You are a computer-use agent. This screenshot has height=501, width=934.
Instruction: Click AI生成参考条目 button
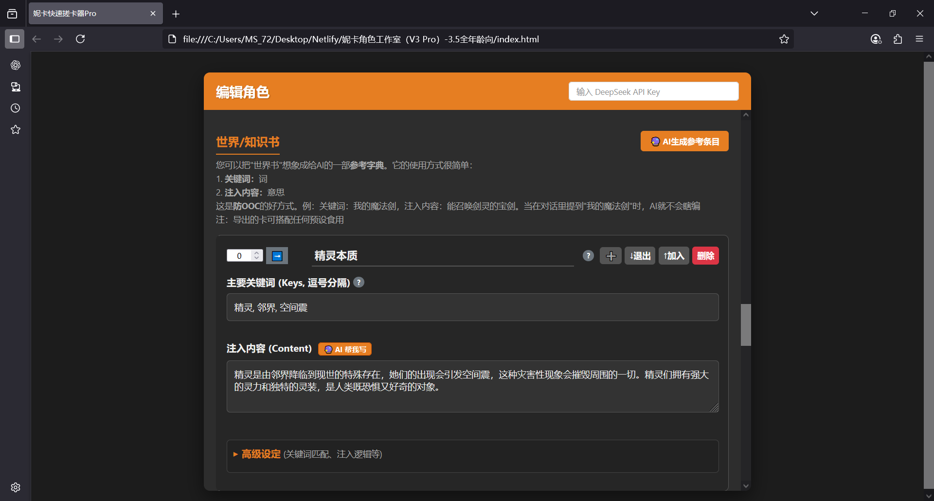(684, 141)
